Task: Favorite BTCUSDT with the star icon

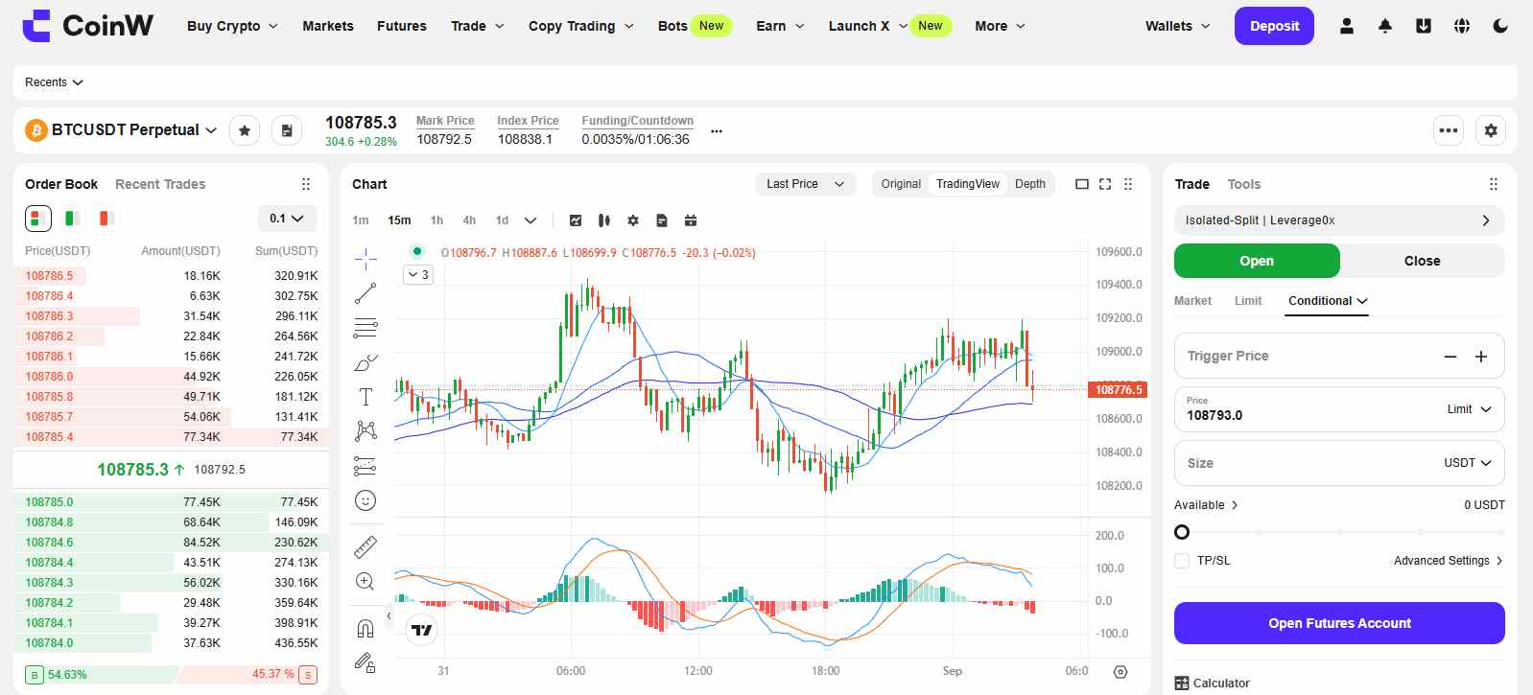Action: [245, 130]
